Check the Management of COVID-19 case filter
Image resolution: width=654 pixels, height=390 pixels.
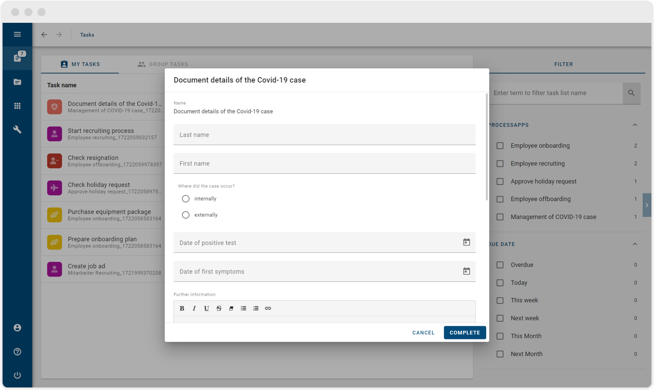click(x=500, y=217)
